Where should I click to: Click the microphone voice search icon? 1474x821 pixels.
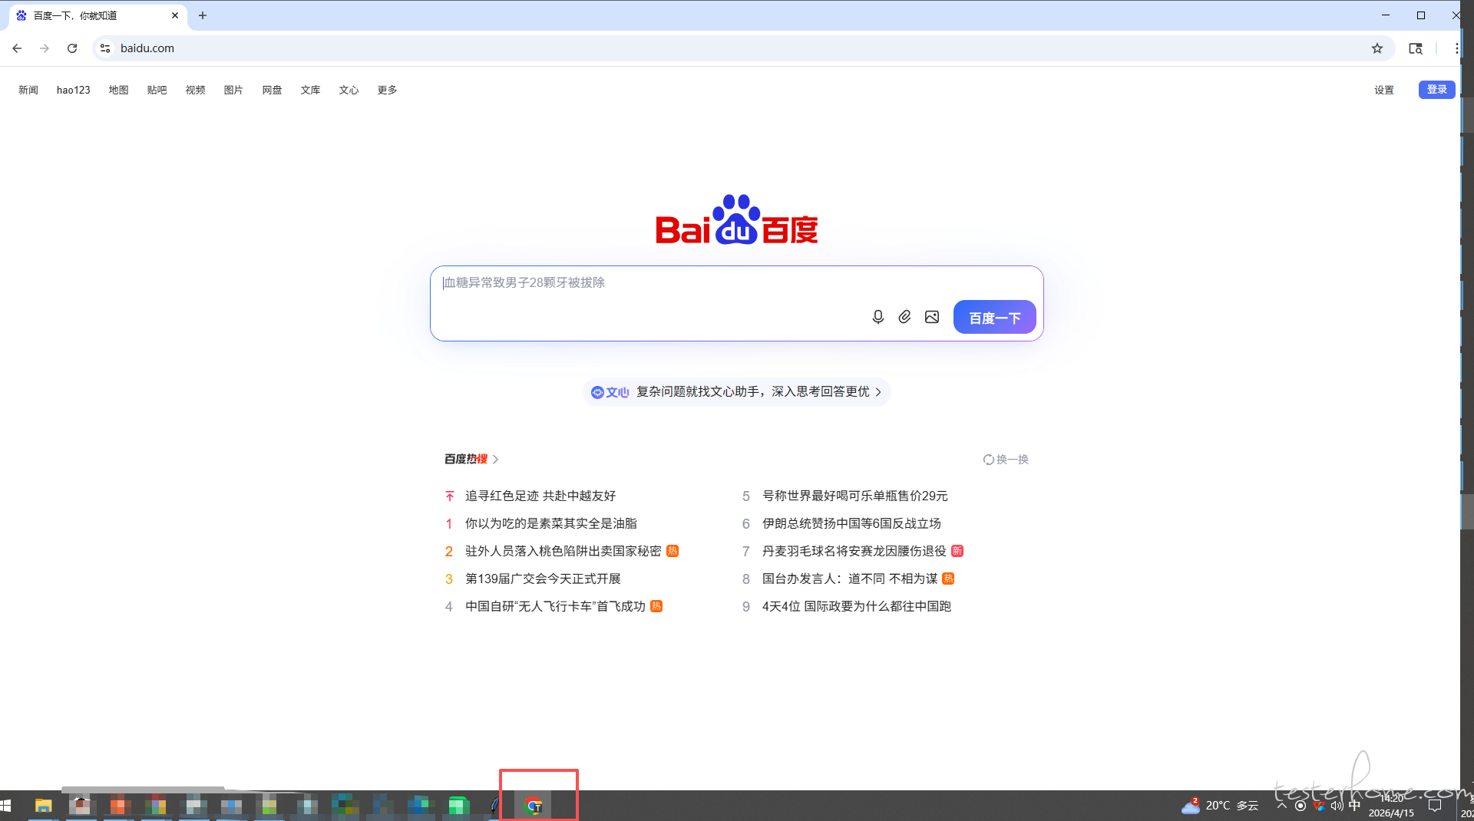pos(878,317)
